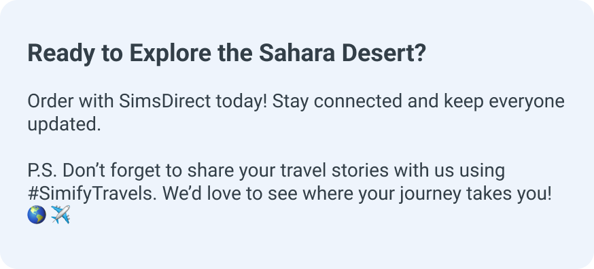The width and height of the screenshot is (594, 269).
Task: Click the SimsDirect brand name
Action: pyautogui.click(x=164, y=101)
